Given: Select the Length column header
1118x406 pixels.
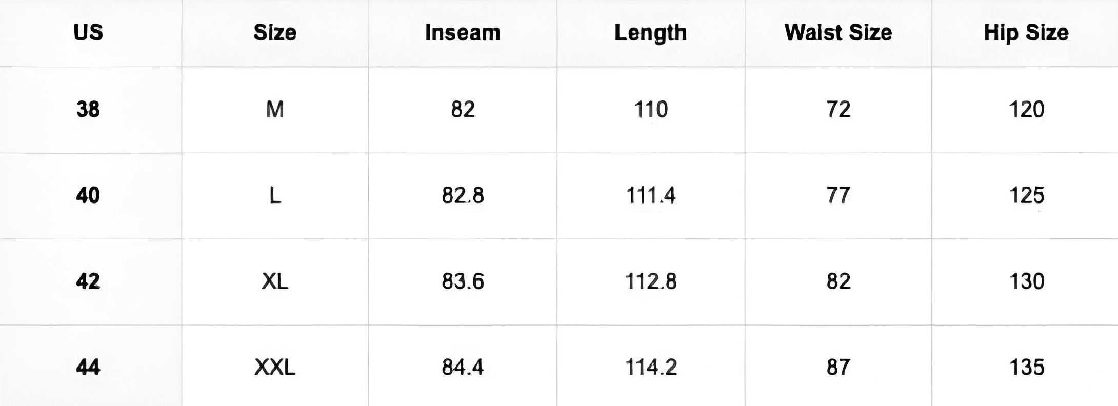Looking at the screenshot, I should 650,33.
